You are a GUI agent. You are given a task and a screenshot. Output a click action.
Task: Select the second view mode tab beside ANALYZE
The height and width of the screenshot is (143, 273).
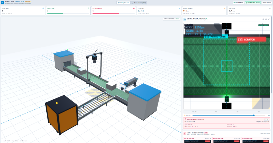click(x=216, y=112)
